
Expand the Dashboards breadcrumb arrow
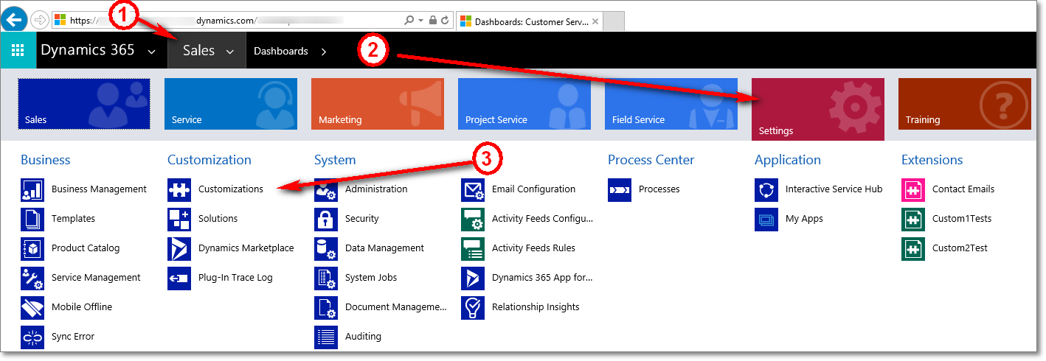coord(323,51)
